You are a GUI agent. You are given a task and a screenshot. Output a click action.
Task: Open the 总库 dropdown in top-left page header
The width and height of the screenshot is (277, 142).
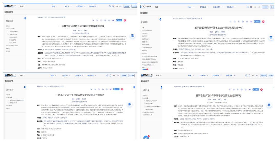click(21, 6)
